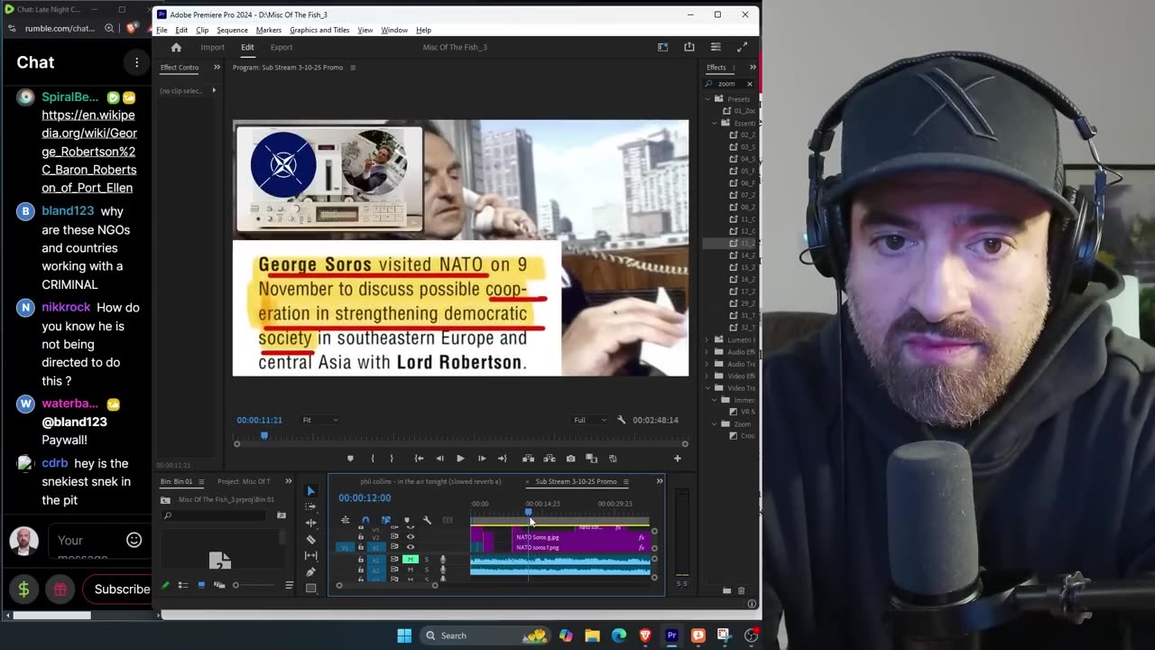The image size is (1155, 650).
Task: Go to Out point button
Action: [503, 459]
